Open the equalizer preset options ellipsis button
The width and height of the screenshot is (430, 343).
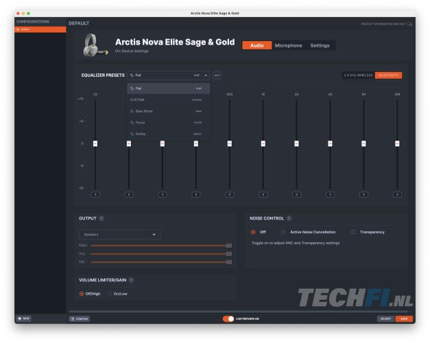217,75
